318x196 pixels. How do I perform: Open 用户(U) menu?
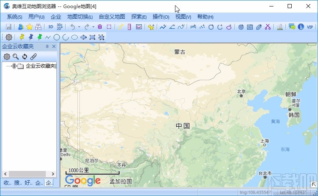[x=36, y=17]
